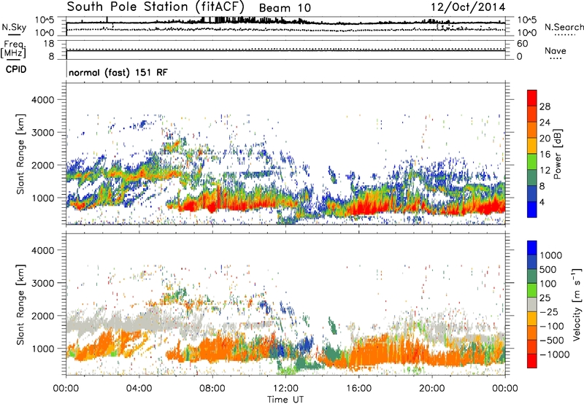Click the 12:00 time tick label
Screen dimensions: 584x404
[x=285, y=389]
